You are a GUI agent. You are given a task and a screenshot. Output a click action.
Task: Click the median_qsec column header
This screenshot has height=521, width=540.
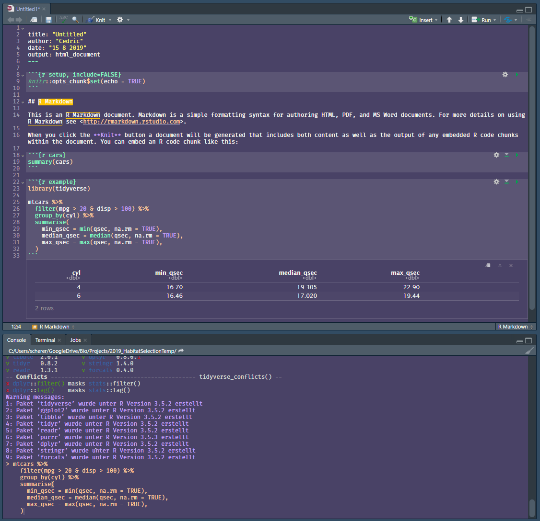pyautogui.click(x=297, y=272)
